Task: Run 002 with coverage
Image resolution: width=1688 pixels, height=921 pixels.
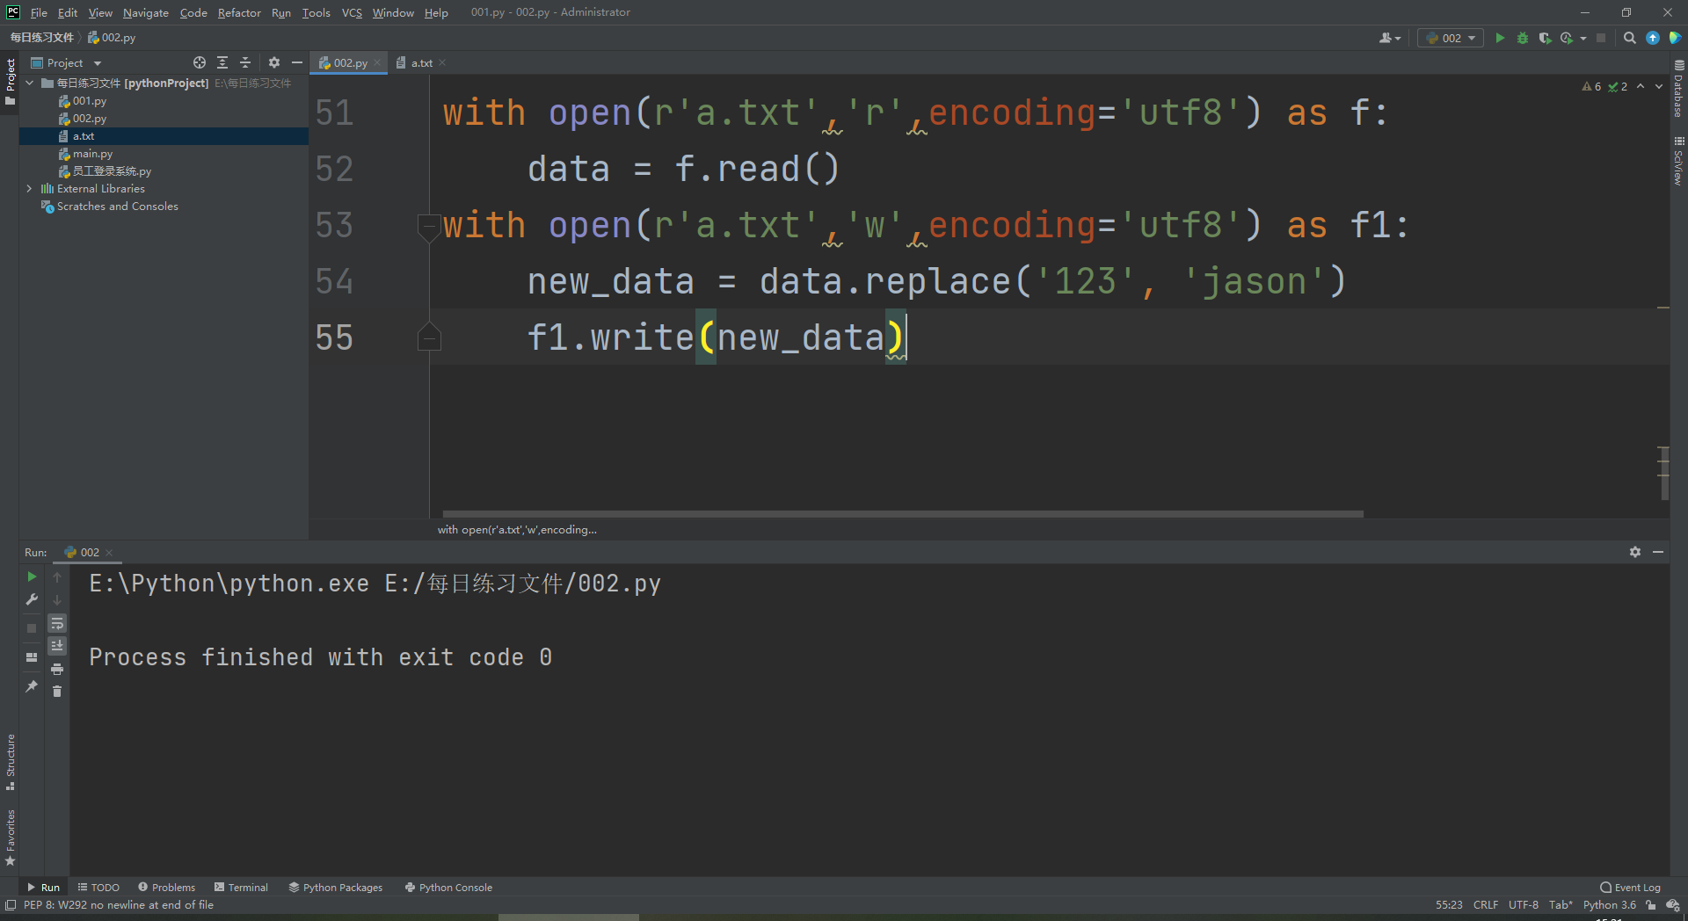Action: tap(1545, 38)
